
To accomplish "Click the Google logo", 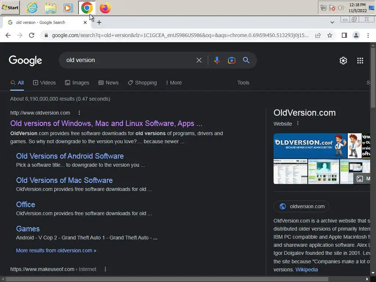I will (x=25, y=61).
